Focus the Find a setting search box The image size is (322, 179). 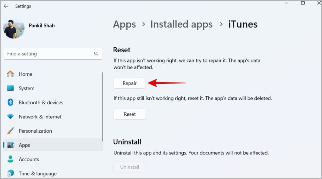coord(53,54)
